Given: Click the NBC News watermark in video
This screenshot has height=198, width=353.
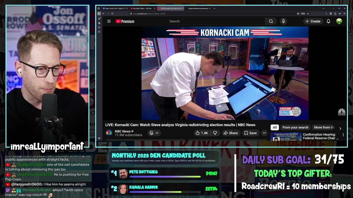Looking at the screenshot, I should pyautogui.click(x=342, y=112).
